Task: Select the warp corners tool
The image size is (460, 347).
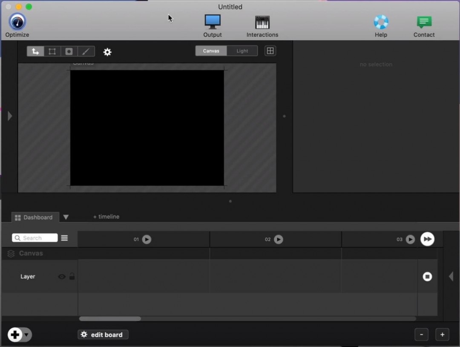Action: (x=52, y=51)
